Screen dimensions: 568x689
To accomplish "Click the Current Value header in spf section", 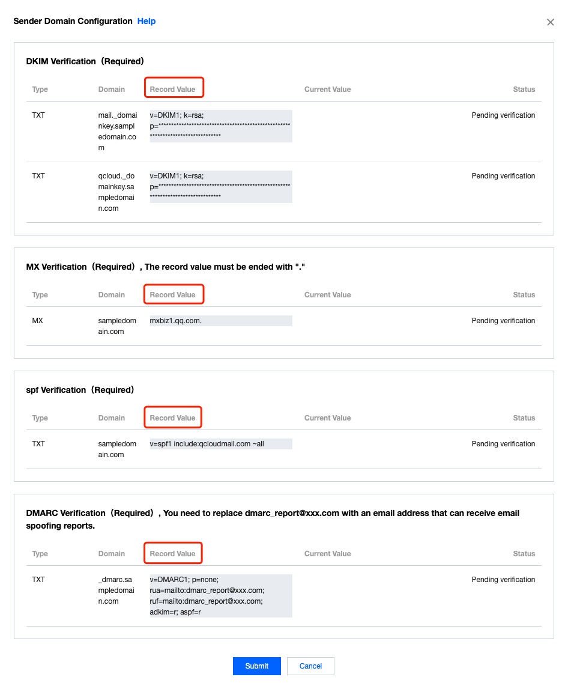I will pyautogui.click(x=327, y=418).
